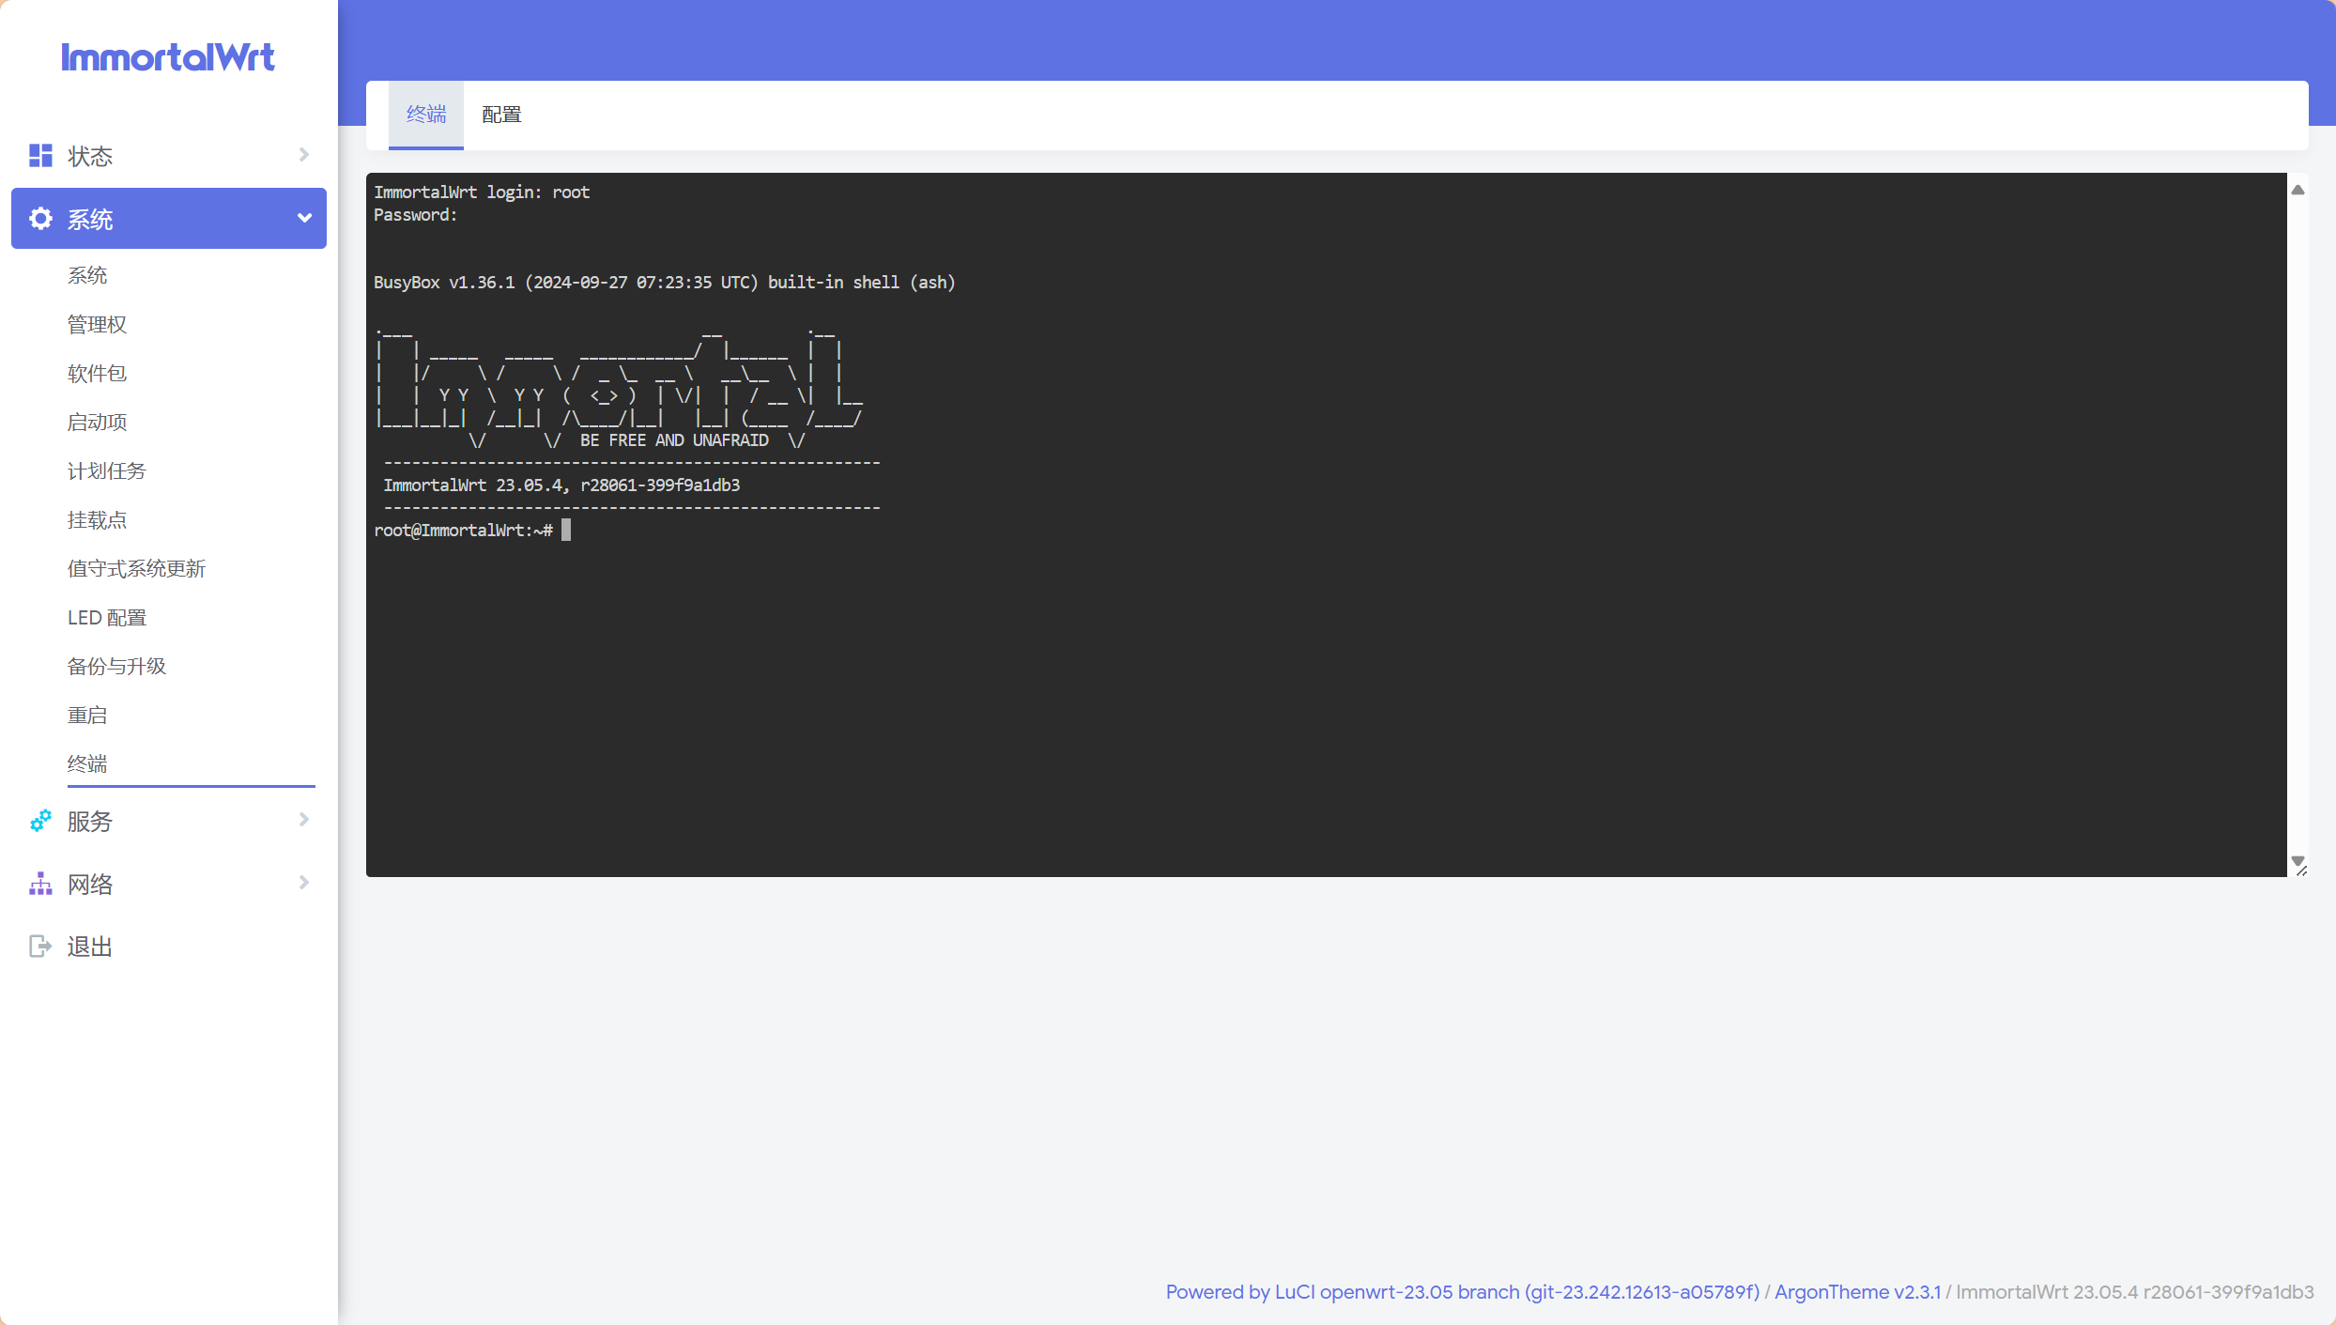Select the 终端 tab
The height and width of the screenshot is (1325, 2336).
426,115
